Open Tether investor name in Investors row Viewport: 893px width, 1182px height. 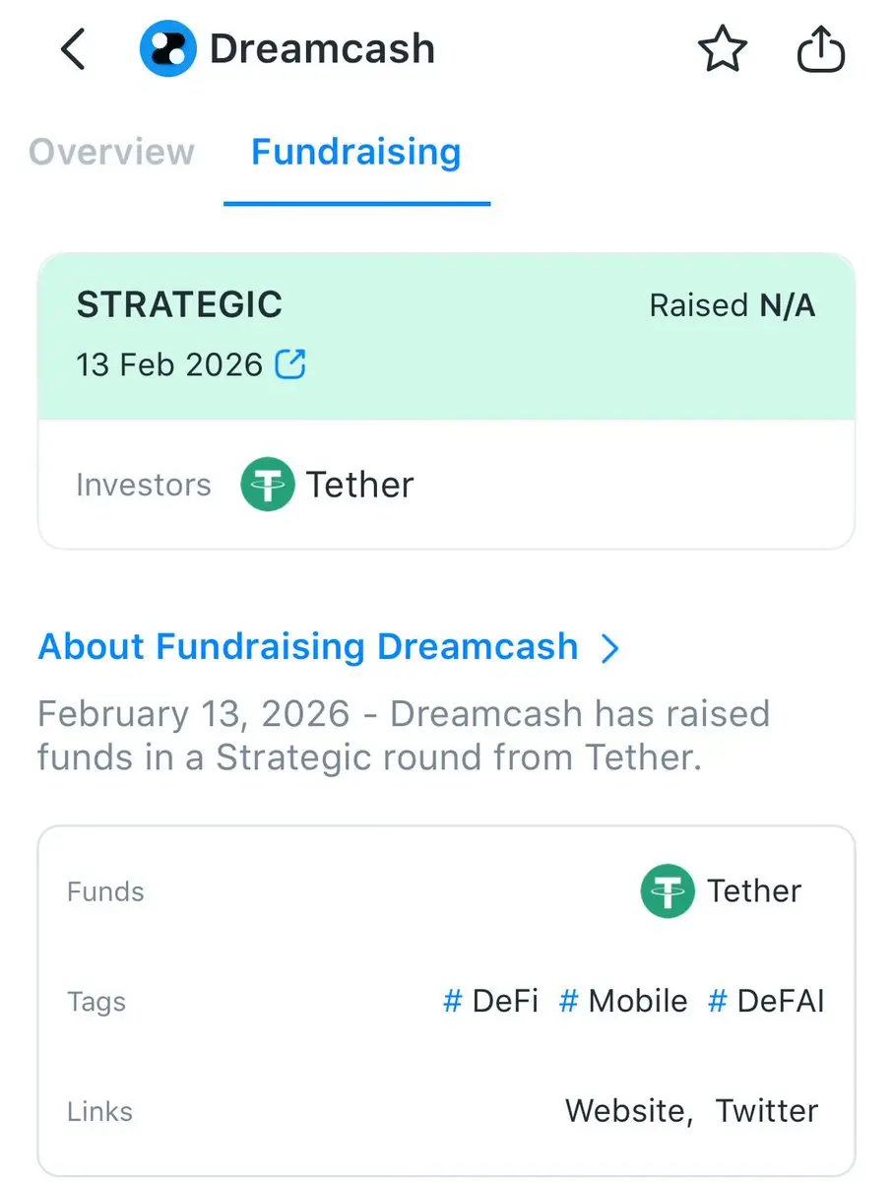click(359, 485)
